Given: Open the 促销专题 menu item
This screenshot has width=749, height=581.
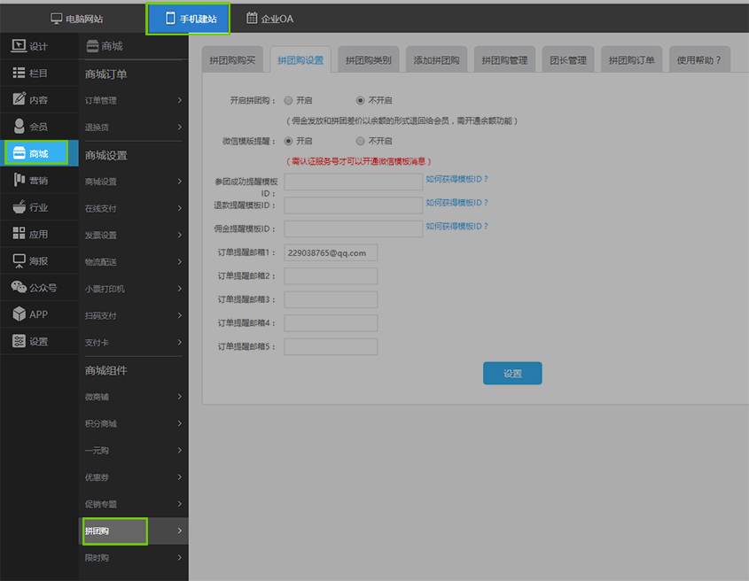Looking at the screenshot, I should point(133,504).
